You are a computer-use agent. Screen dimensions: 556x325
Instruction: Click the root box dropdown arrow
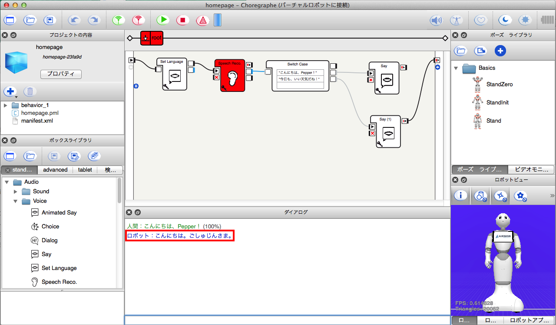tap(146, 39)
